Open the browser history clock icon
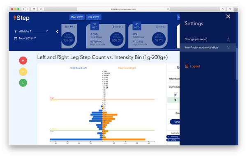Image resolution: width=247 pixels, height=157 pixels. pyautogui.click(x=41, y=9)
